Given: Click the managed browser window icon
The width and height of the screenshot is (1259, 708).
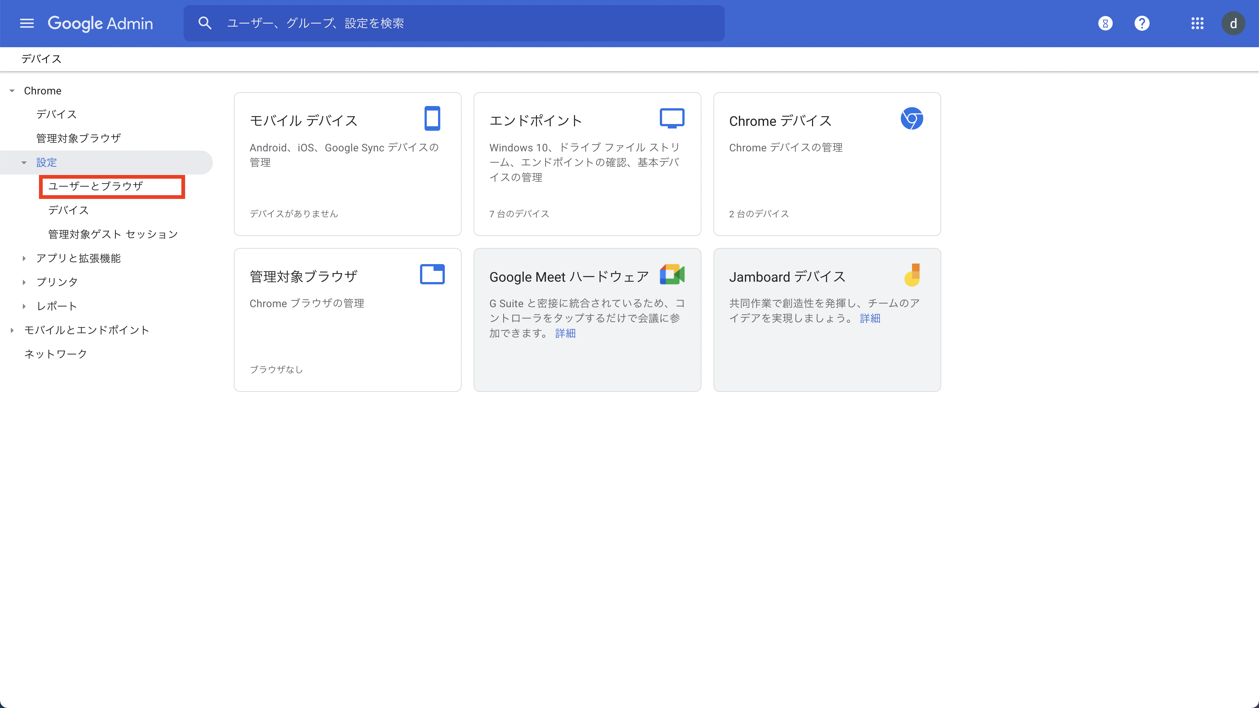Looking at the screenshot, I should click(432, 274).
